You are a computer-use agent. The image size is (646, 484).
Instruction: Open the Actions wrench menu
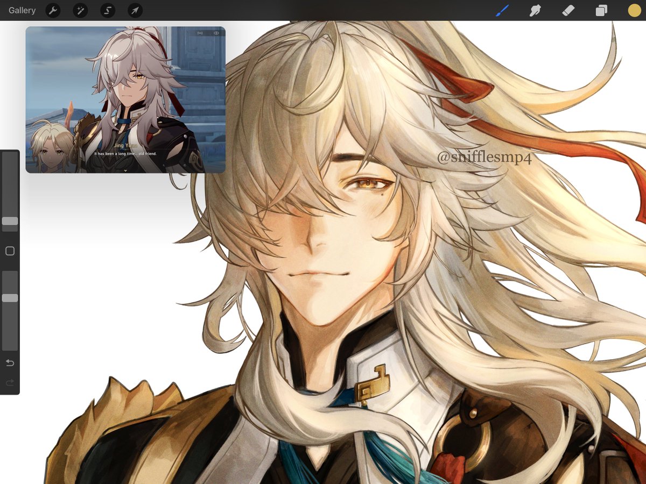point(53,10)
